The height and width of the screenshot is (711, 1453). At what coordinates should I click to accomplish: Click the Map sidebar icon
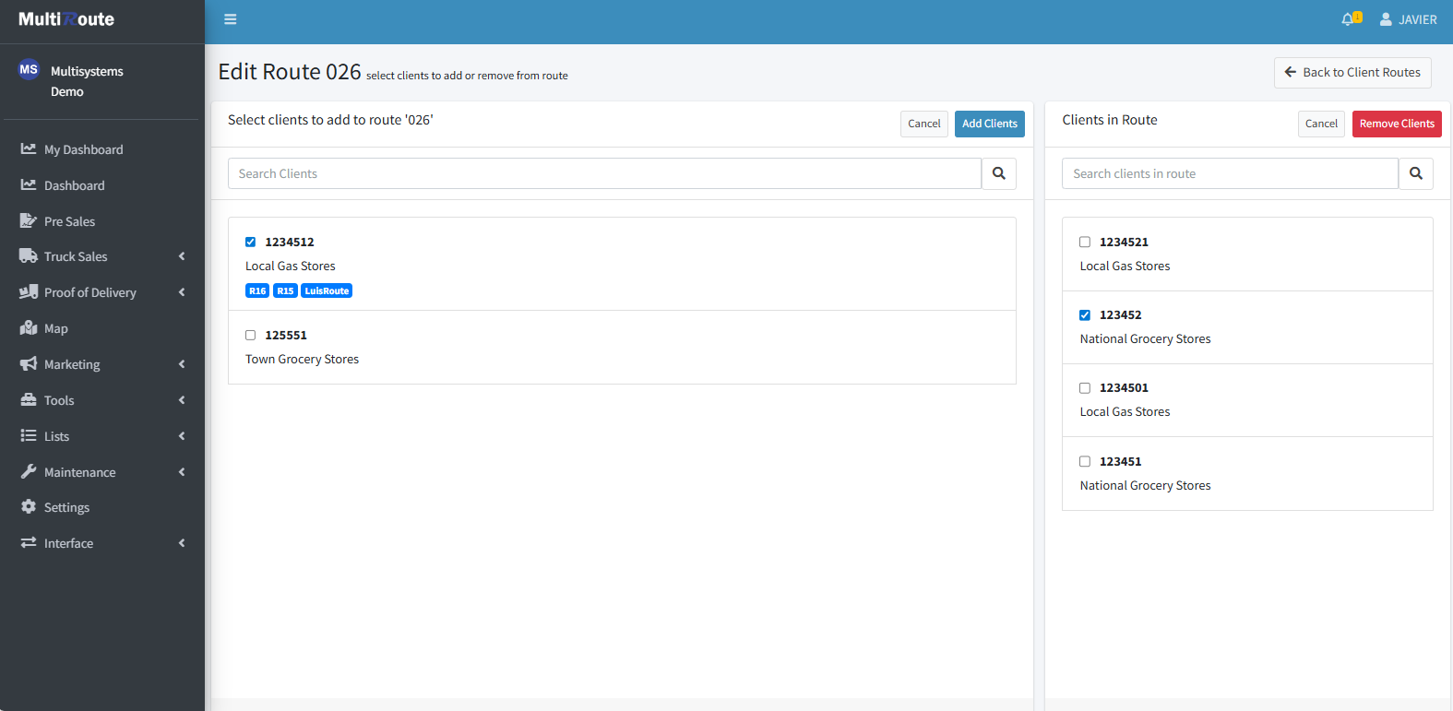[29, 328]
